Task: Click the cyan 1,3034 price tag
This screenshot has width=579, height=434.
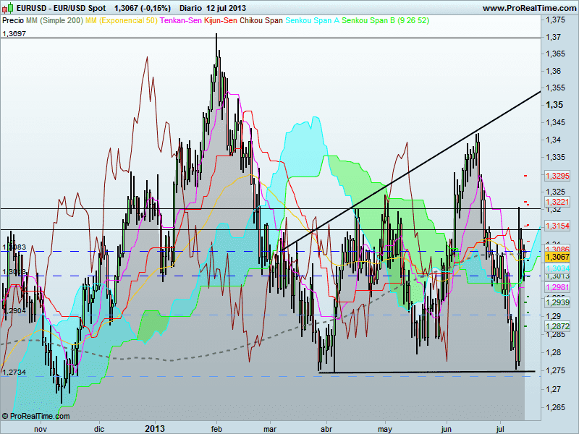Action: point(557,268)
